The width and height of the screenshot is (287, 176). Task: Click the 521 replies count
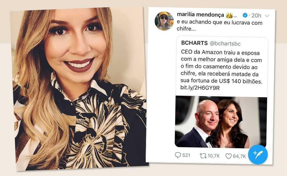(x=186, y=155)
